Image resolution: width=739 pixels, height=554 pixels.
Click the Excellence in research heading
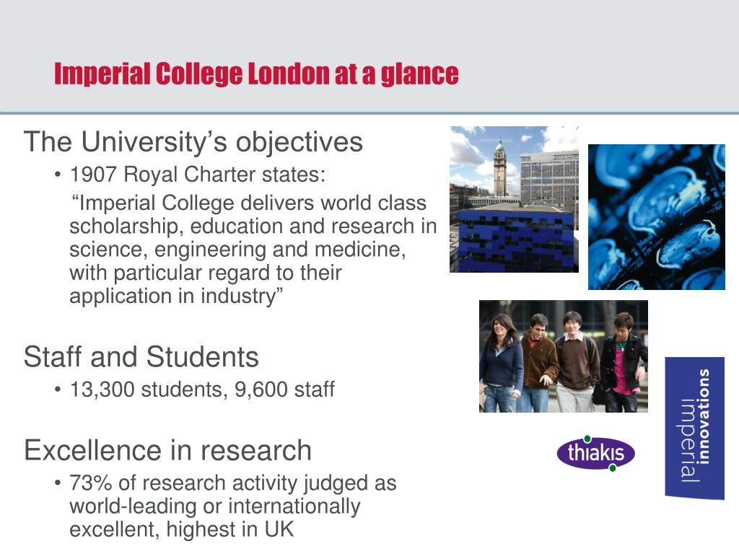coord(167,450)
